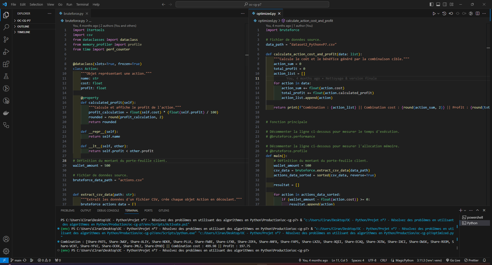This screenshot has height=265, width=492.
Task: Change CRLF end of line sequence
Action: pyautogui.click(x=384, y=260)
